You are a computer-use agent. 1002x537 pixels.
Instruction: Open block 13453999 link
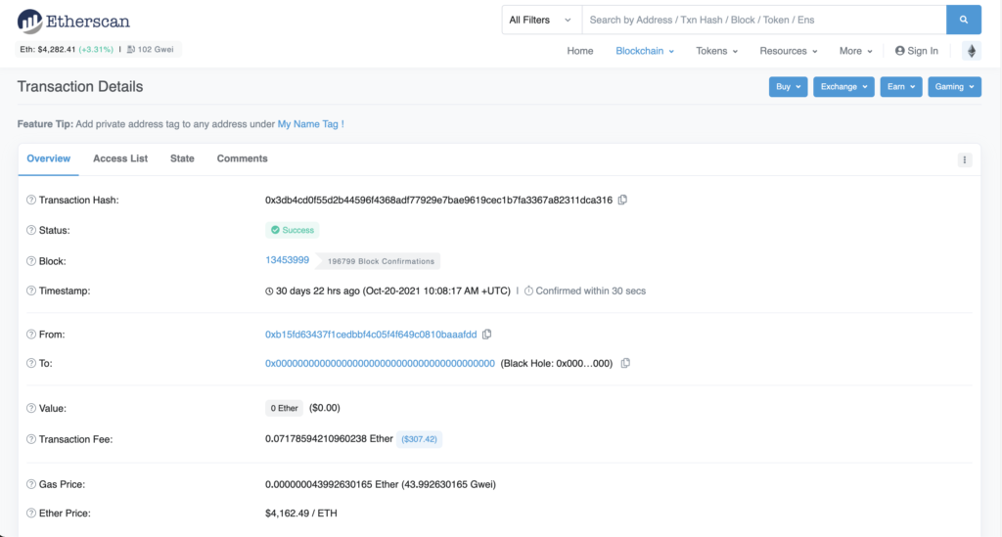click(287, 260)
